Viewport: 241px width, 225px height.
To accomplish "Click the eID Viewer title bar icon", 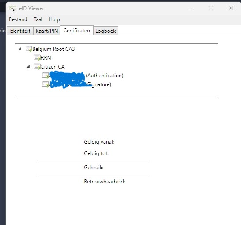I will pos(13,8).
